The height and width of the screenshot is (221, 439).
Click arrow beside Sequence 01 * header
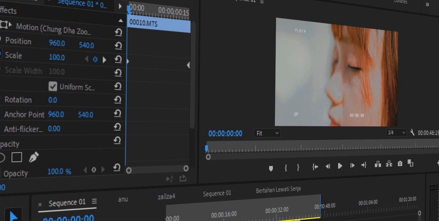pyautogui.click(x=120, y=6)
